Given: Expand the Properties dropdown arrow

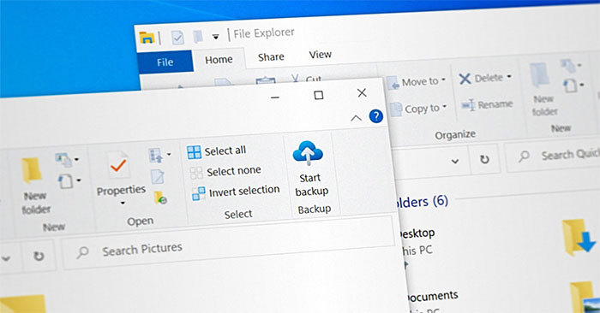Looking at the screenshot, I should (x=123, y=203).
